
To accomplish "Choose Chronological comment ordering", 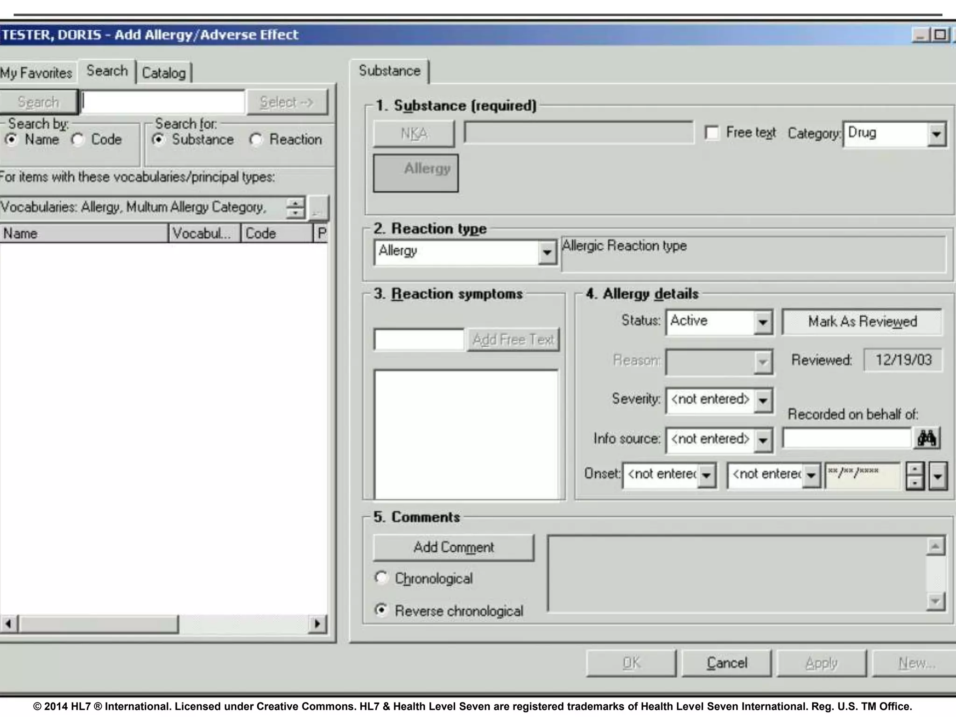I will [x=381, y=578].
